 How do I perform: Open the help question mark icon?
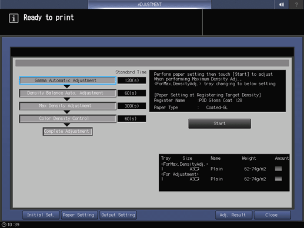[x=296, y=4]
